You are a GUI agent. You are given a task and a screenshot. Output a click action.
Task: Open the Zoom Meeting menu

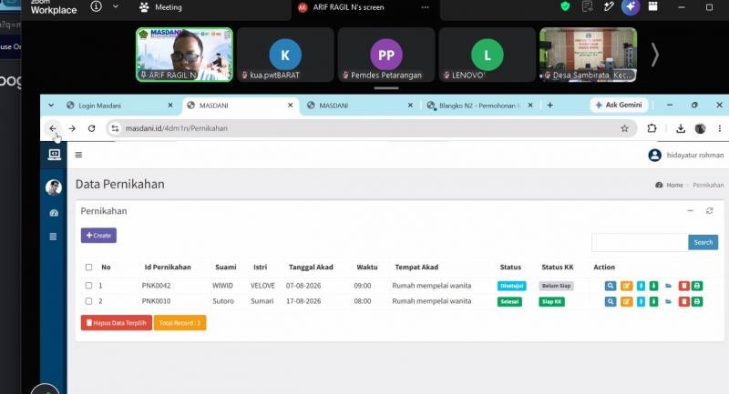point(160,7)
